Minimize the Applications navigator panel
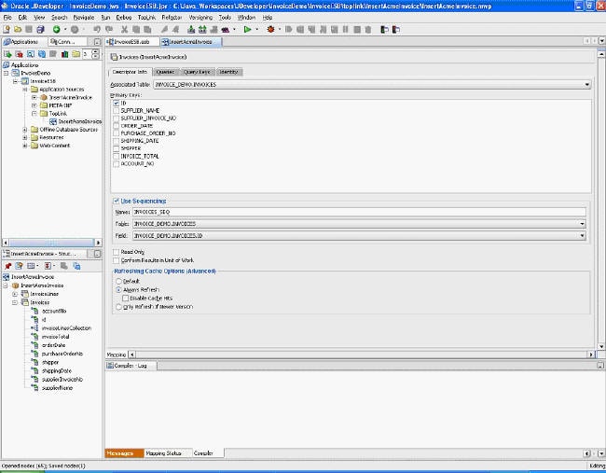606x473 pixels. pos(97,42)
